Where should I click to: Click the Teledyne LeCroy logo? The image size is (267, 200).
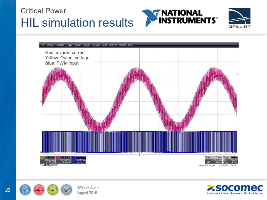(x=50, y=165)
